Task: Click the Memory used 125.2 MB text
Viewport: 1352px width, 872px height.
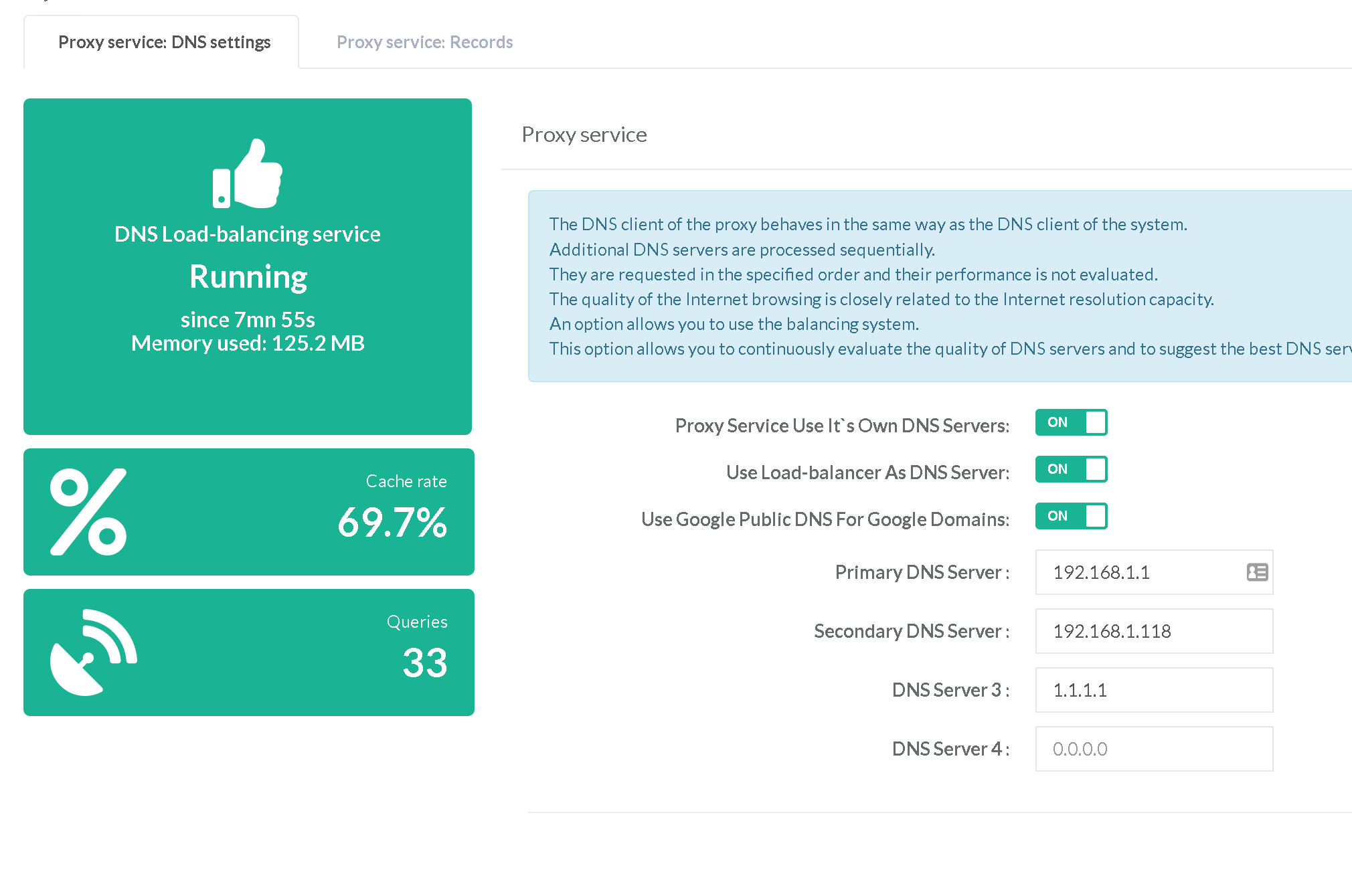Action: (x=248, y=343)
